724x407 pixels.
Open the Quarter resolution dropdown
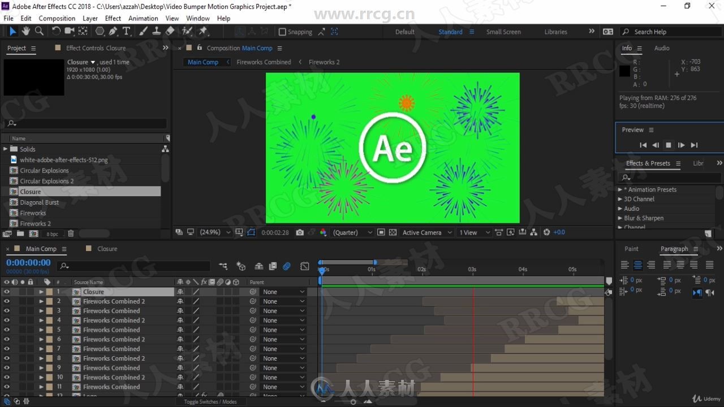[353, 232]
